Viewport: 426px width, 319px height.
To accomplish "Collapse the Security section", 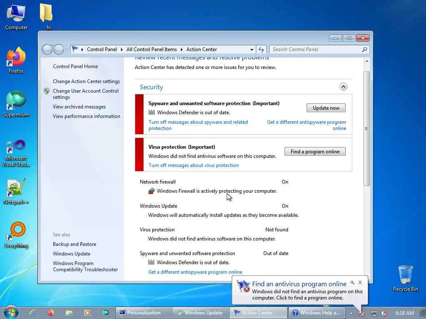I will [343, 86].
